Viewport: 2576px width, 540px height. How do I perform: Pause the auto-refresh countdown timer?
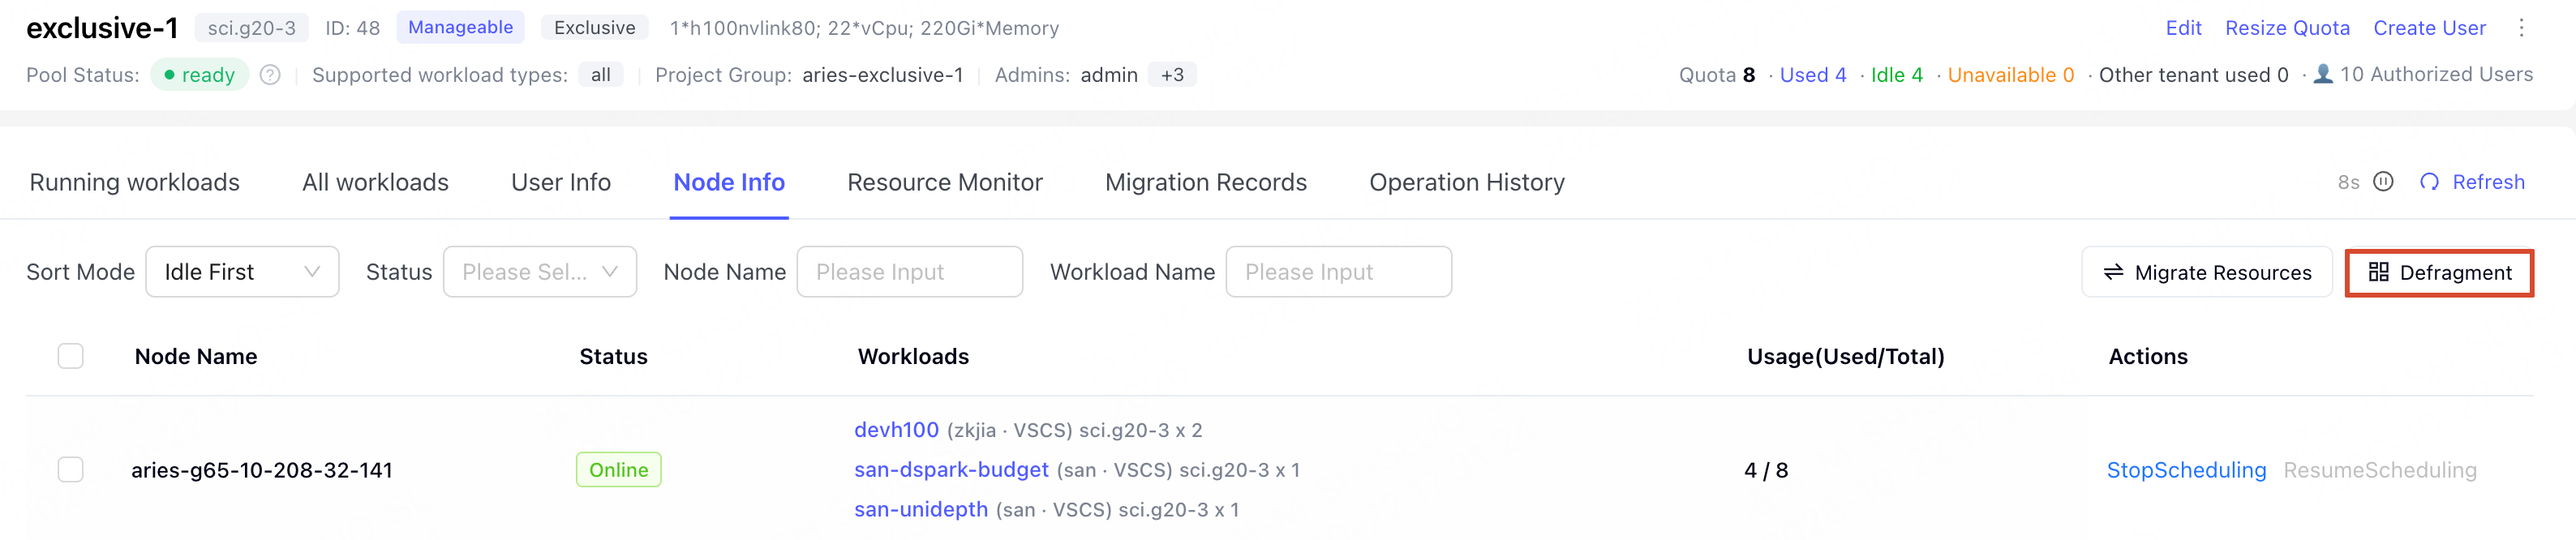[2383, 182]
